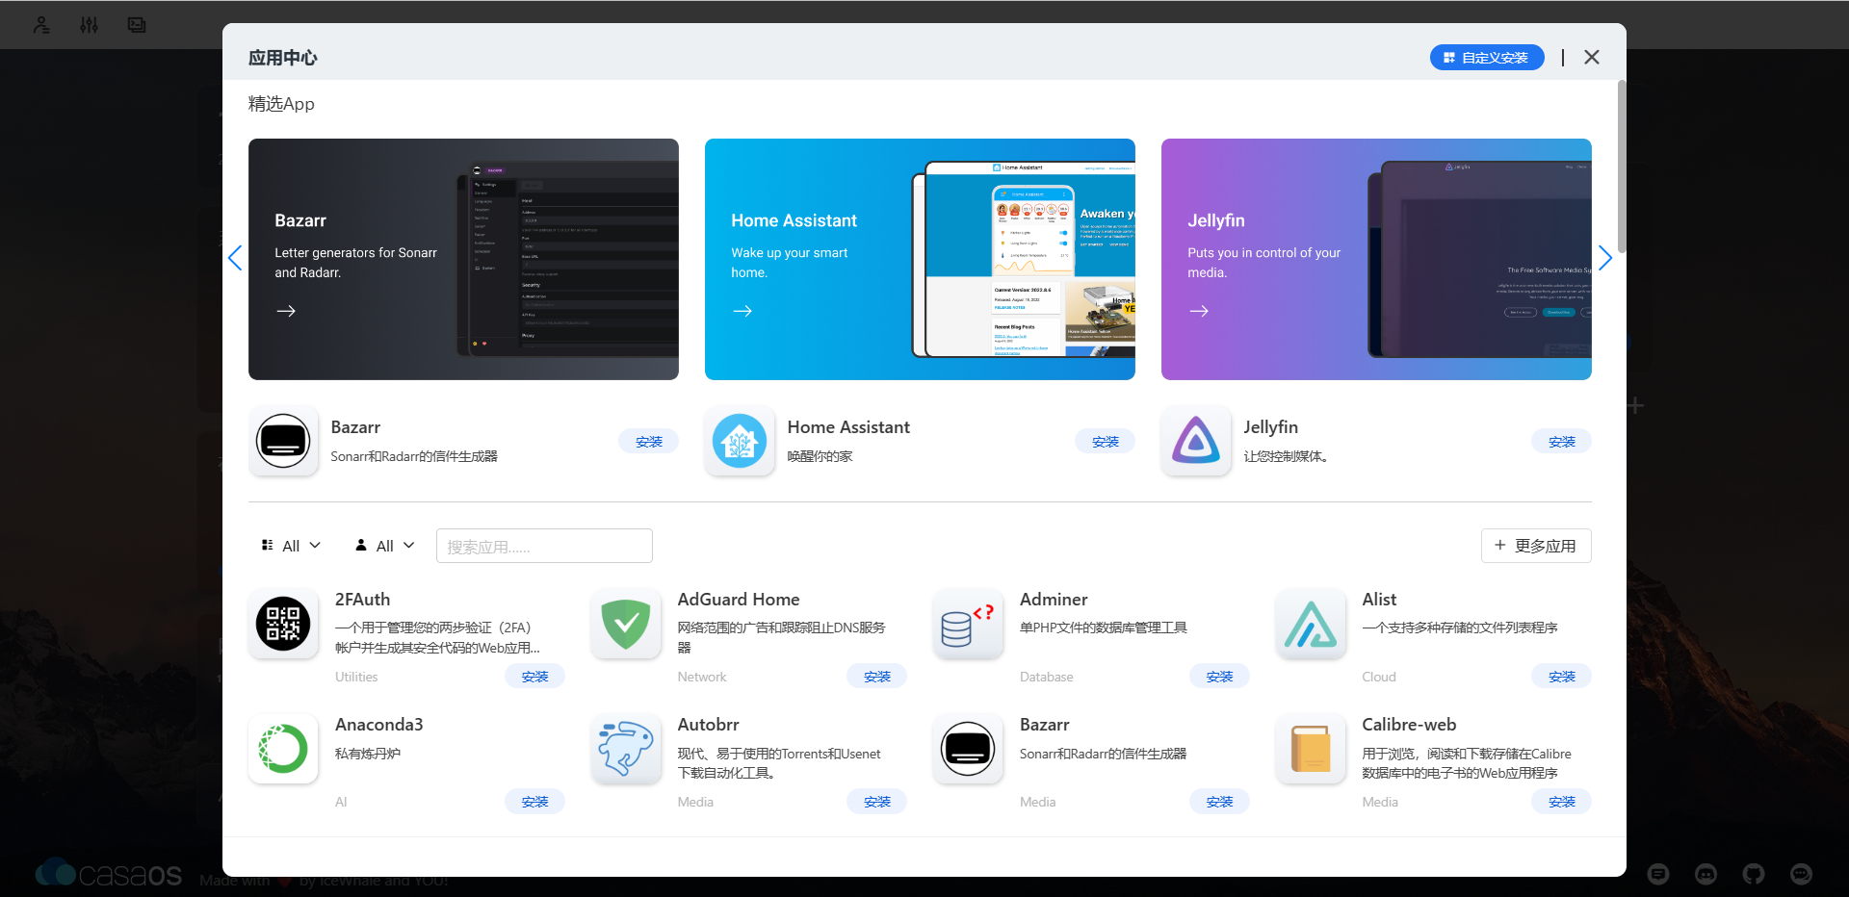1849x897 pixels.
Task: Click 更多应用 to add more apps
Action: pyautogui.click(x=1535, y=546)
